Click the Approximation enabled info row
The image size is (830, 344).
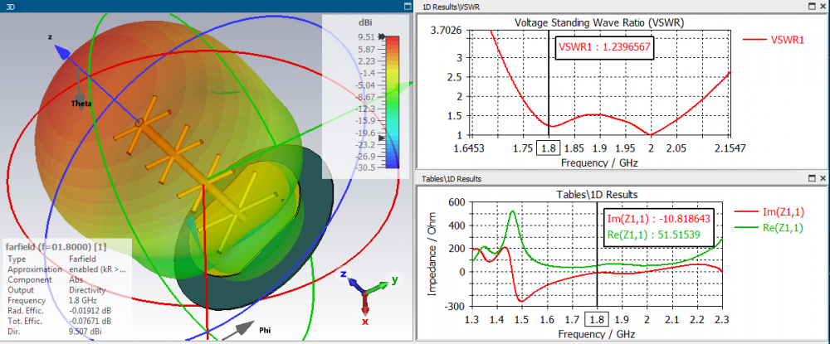pyautogui.click(x=67, y=269)
